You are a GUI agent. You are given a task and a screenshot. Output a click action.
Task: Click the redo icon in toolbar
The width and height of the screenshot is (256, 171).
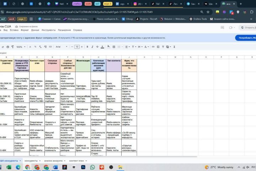coord(3,47)
